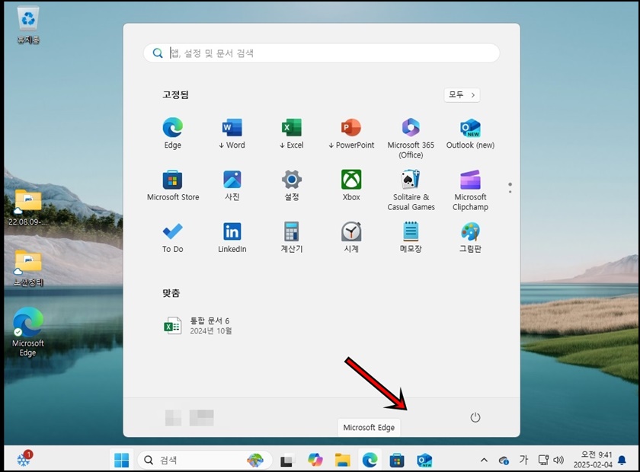
Task: Expand hidden system tray icons
Action: tap(484, 460)
